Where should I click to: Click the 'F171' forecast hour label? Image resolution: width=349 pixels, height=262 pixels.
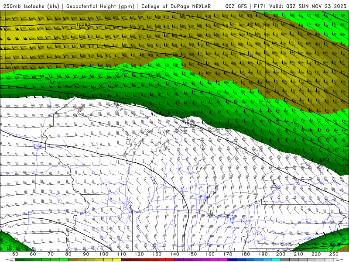tap(260, 7)
